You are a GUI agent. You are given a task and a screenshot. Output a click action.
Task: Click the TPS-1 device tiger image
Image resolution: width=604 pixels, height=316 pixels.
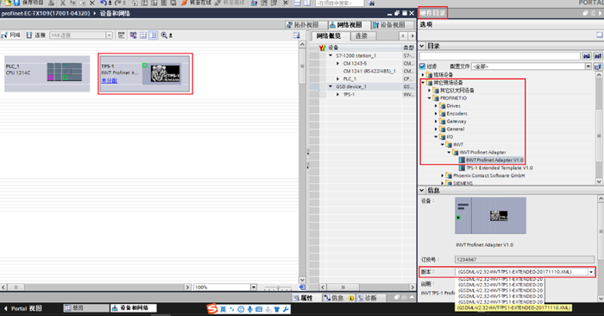pyautogui.click(x=166, y=73)
